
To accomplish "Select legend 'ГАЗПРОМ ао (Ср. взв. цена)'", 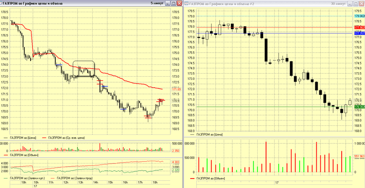I will [x=66, y=138].
